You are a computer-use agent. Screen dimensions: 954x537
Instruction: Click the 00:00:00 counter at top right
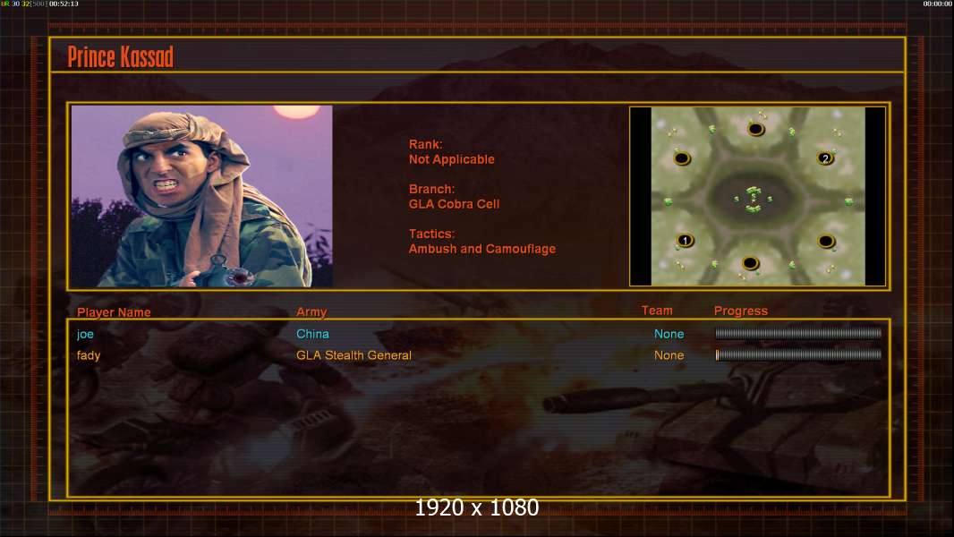[x=938, y=4]
